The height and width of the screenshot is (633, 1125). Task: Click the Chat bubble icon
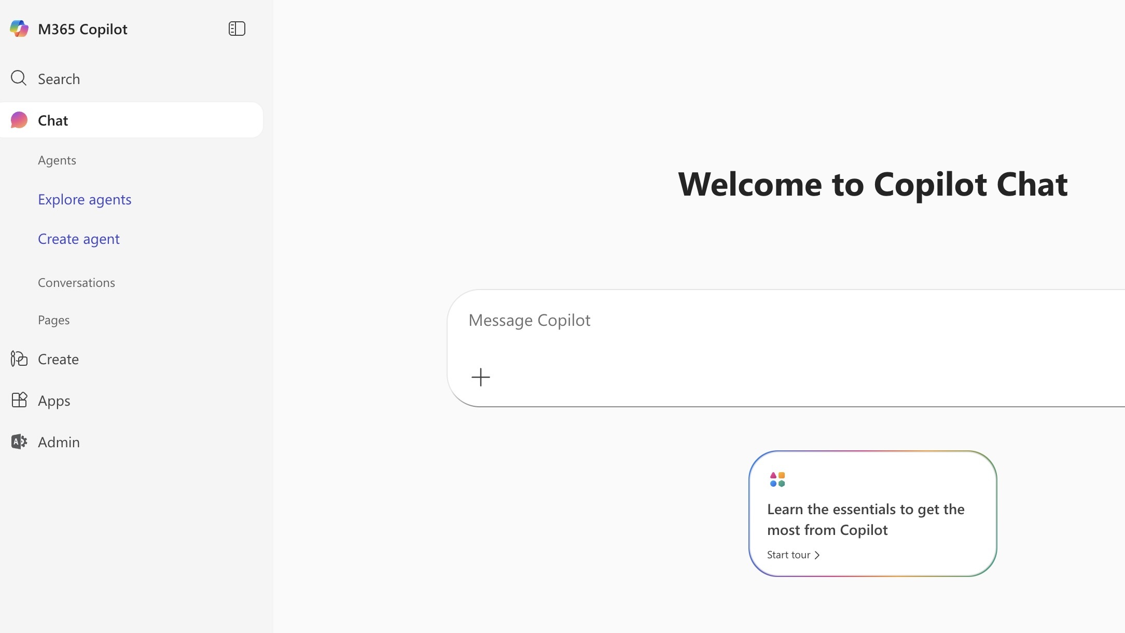(19, 120)
